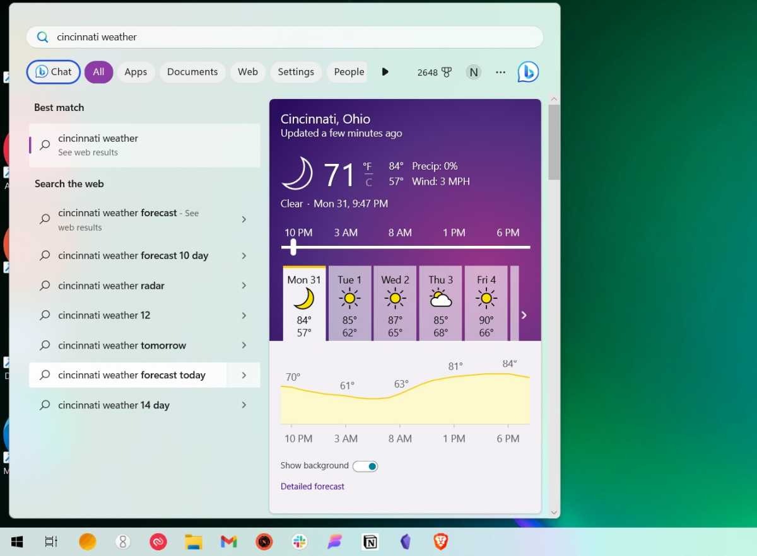Switch to the Apps filter tab
Screen dimensions: 757x556
coord(136,72)
